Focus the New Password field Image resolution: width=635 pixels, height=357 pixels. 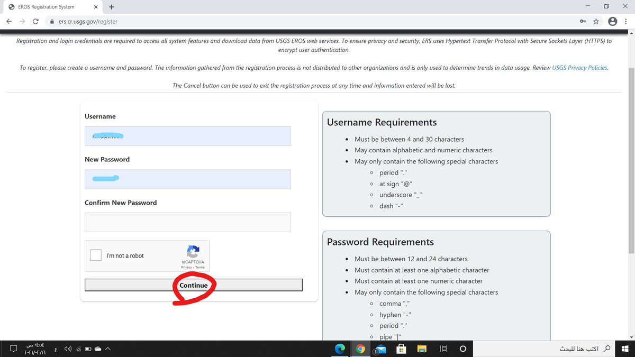point(187,179)
